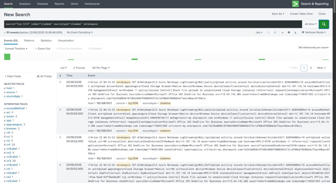Open the appcategory field
336x183 pixels.
(x=14, y=124)
